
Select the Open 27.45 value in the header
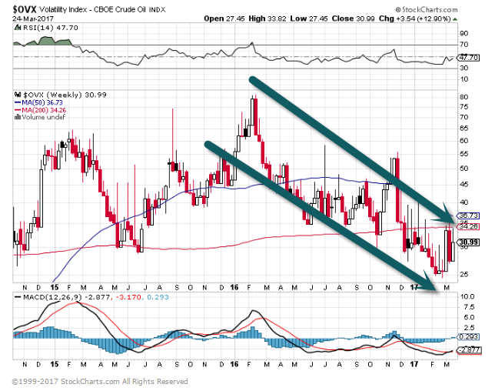(x=224, y=18)
